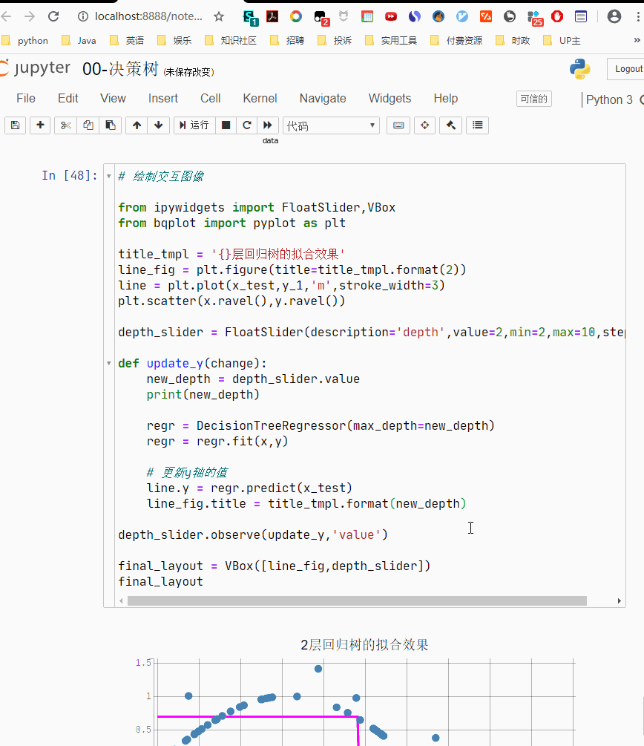Click the plot title 2层回归树的拟合效果

point(364,645)
